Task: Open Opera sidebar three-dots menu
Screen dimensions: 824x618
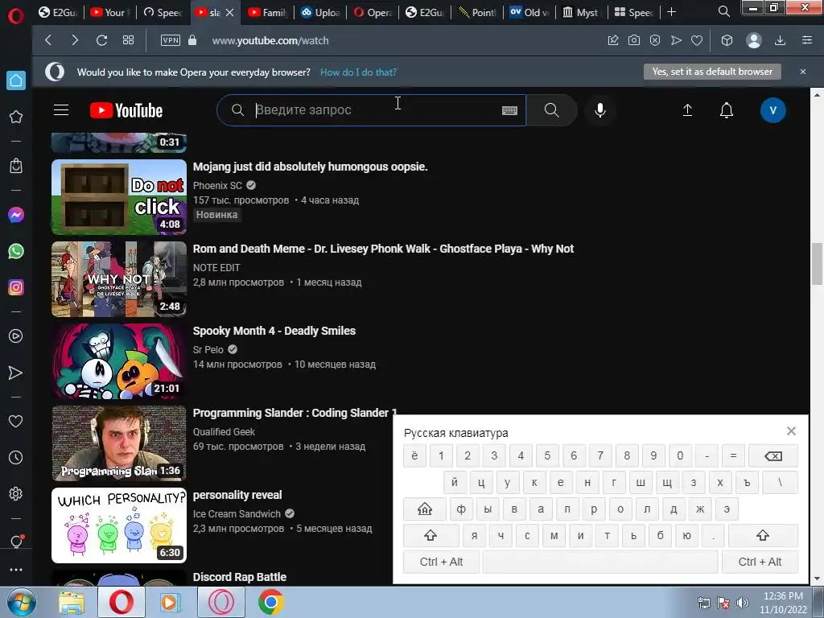Action: [16, 570]
